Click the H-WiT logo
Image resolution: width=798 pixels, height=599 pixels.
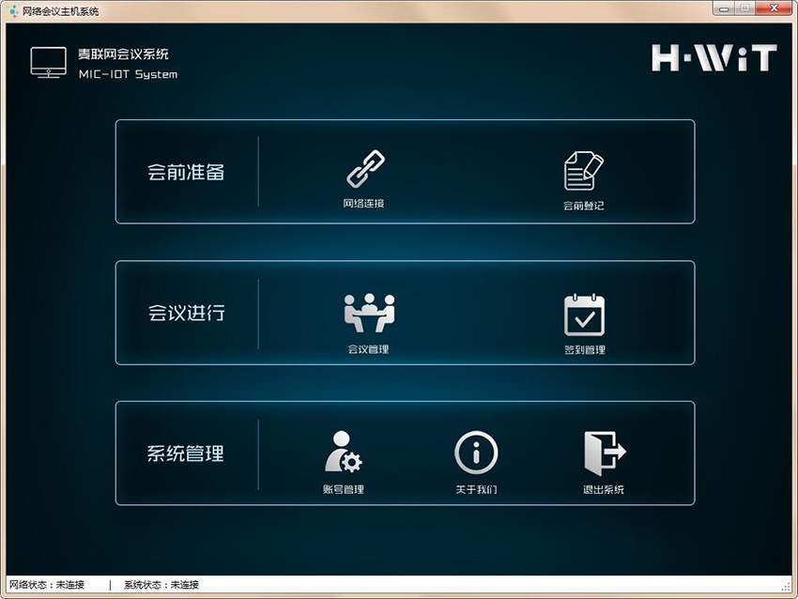[714, 57]
